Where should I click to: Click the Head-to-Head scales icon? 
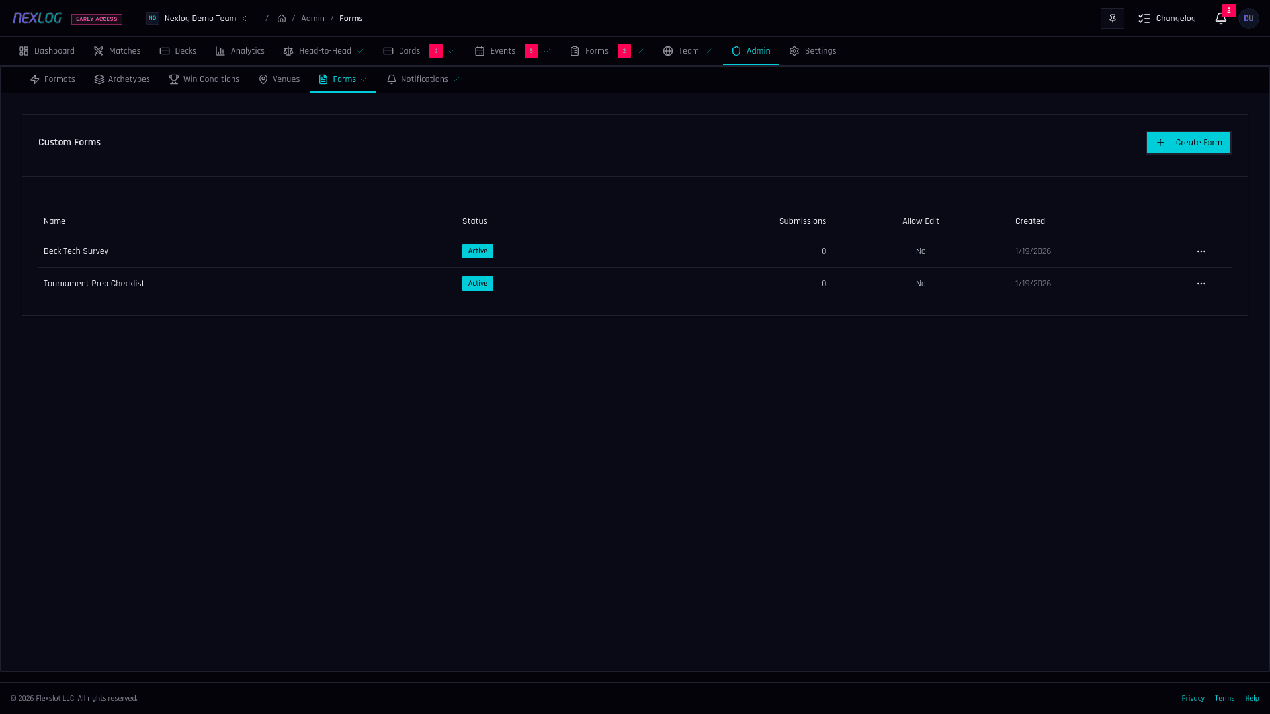[x=288, y=51]
